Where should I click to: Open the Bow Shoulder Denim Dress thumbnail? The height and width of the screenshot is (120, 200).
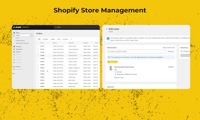(x=111, y=68)
